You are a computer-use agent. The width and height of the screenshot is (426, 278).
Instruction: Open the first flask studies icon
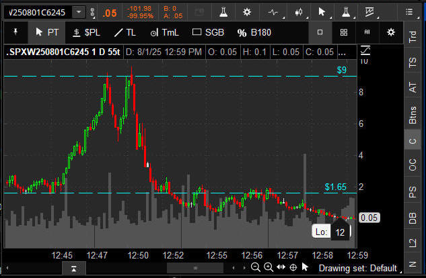(223, 12)
